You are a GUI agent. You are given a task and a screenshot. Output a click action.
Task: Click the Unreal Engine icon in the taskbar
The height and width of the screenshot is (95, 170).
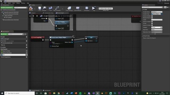coord(97,93)
